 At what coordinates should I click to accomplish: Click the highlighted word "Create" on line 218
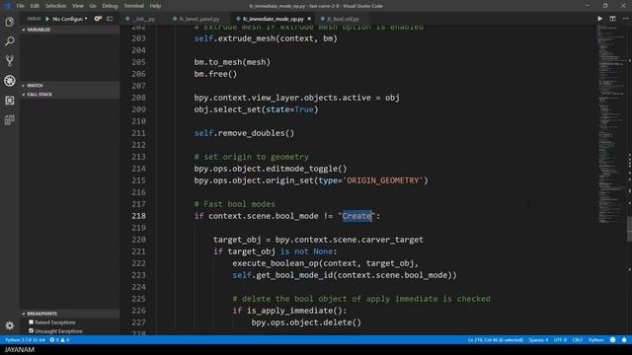coord(356,216)
